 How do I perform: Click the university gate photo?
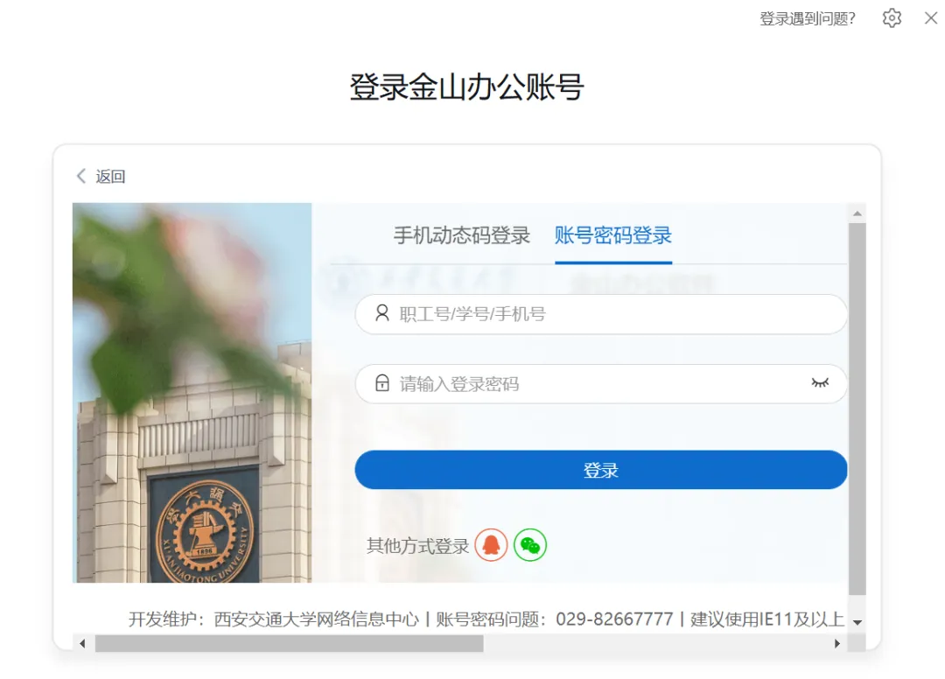tap(192, 393)
